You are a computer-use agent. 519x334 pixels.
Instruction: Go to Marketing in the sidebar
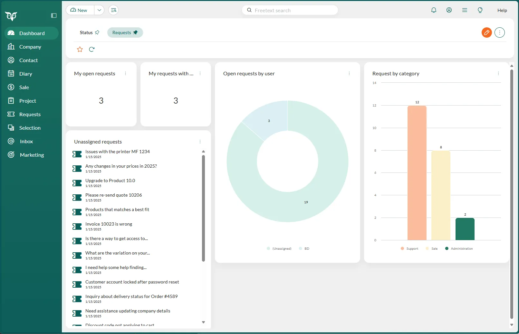(32, 155)
